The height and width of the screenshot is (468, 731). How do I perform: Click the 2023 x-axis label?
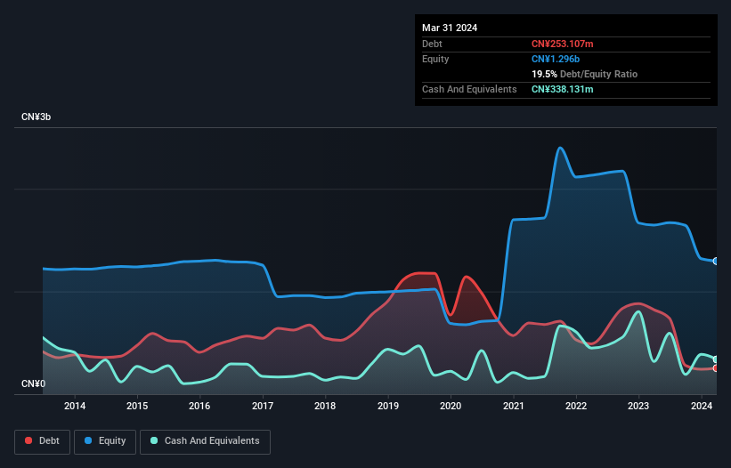(638, 406)
